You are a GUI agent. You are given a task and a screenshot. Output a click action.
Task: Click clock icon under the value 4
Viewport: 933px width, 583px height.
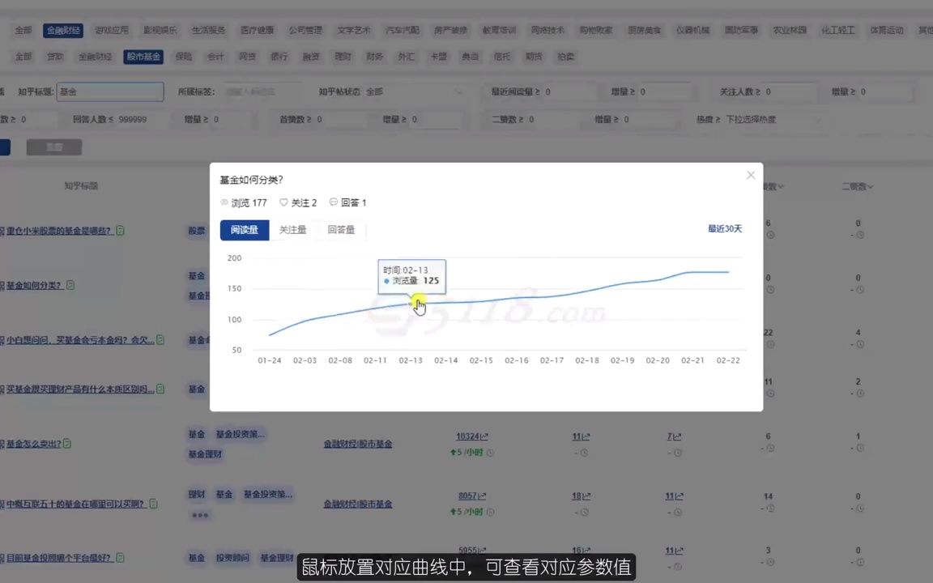click(860, 344)
